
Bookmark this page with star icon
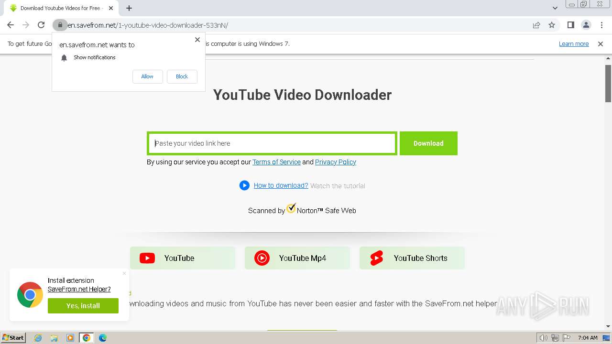(x=552, y=25)
